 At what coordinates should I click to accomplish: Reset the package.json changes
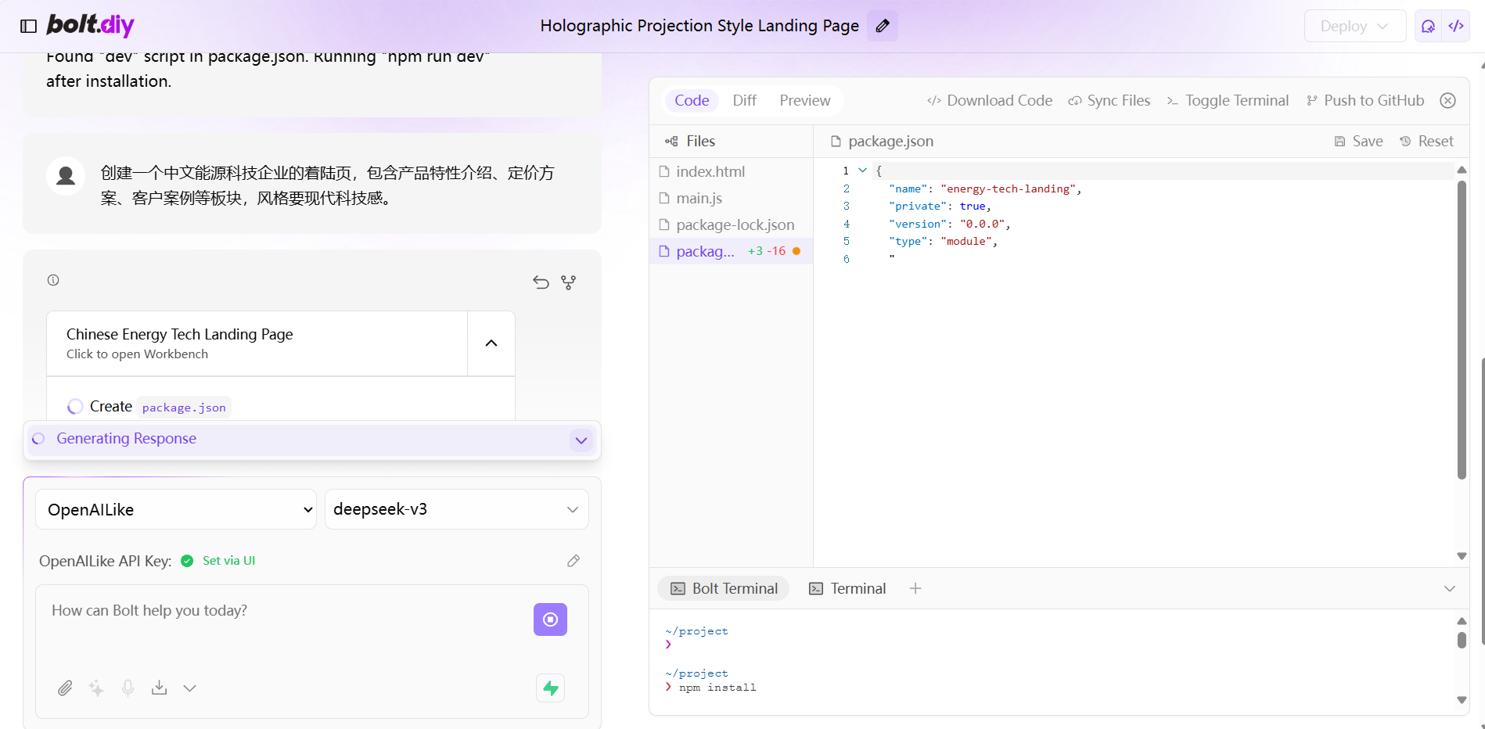tap(1426, 141)
